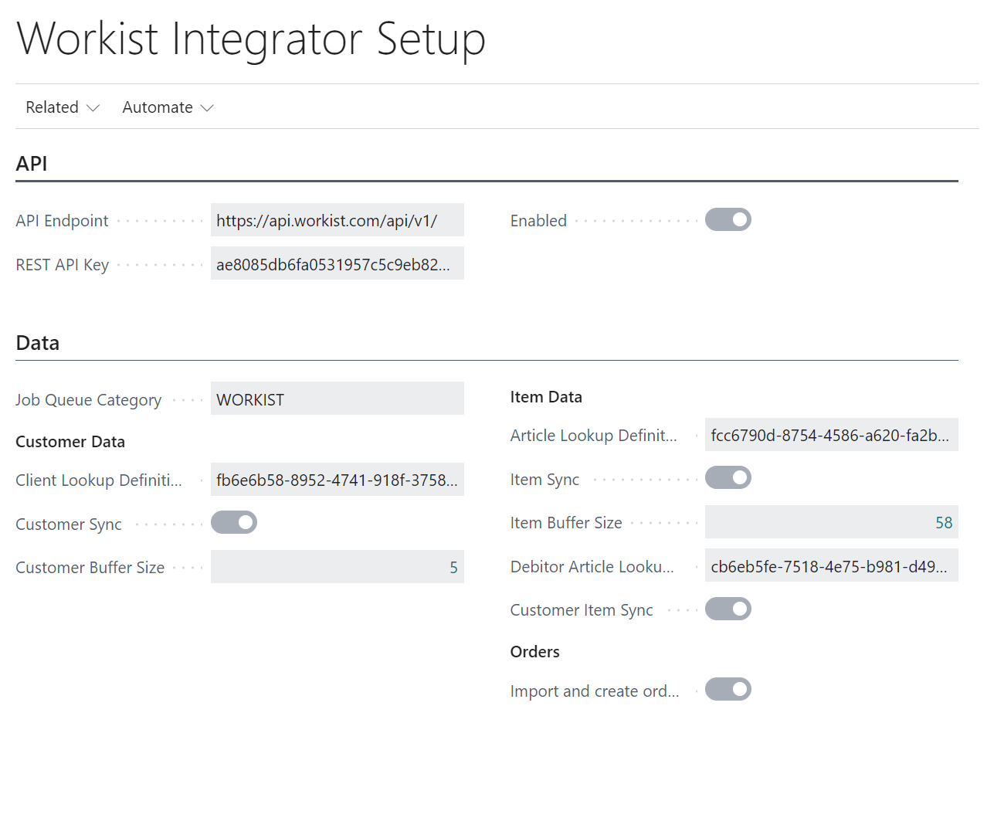Screen dimensions: 987x818
Task: Click the API Endpoint field
Action: (337, 220)
